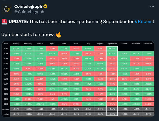Viewport: 159px width, 121px height.
Task: Select the Median row label
Action: [x=6, y=113]
